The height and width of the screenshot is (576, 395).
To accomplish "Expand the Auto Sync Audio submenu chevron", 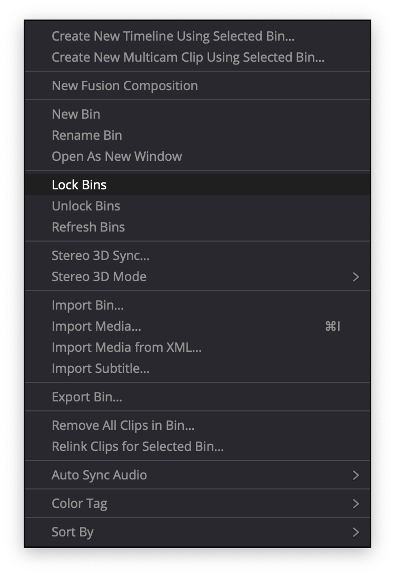I will tap(355, 475).
